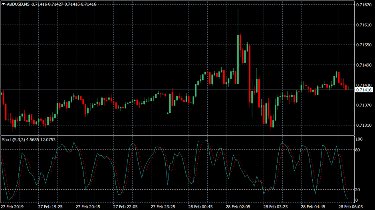Click price scale value 0.71430
The height and width of the screenshot is (210, 375).
click(364, 85)
